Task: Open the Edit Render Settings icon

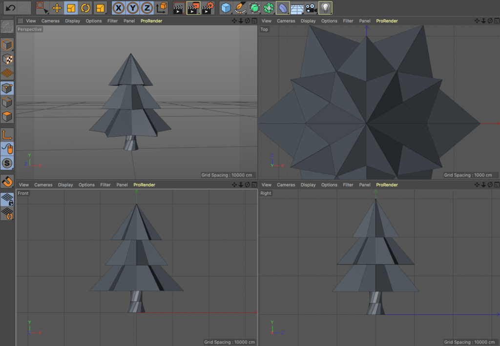Action: click(208, 8)
